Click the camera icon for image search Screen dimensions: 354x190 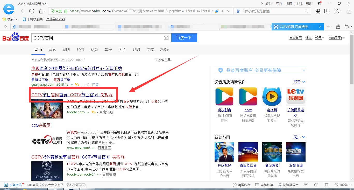pos(166,37)
